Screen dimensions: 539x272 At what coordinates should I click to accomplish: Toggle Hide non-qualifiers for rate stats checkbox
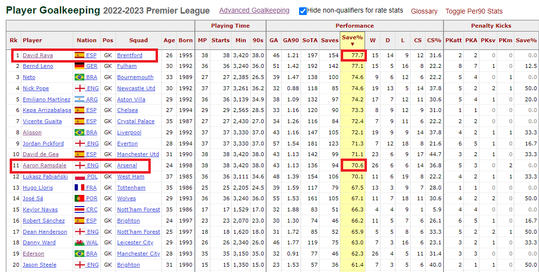click(303, 11)
